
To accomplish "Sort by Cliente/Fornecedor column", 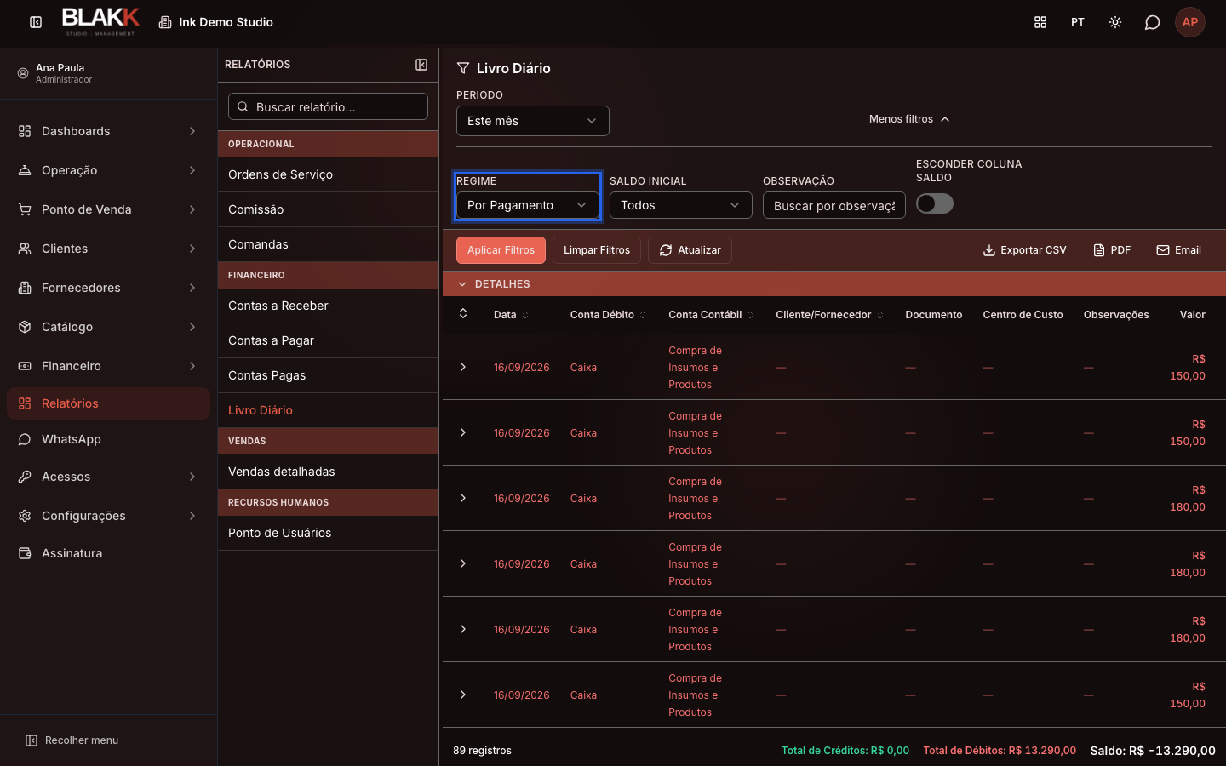I will point(829,315).
